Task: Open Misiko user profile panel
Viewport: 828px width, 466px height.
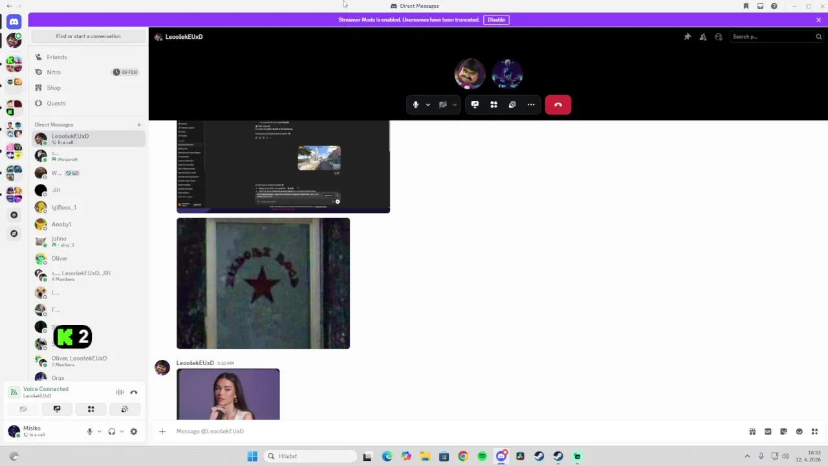Action: [x=44, y=431]
